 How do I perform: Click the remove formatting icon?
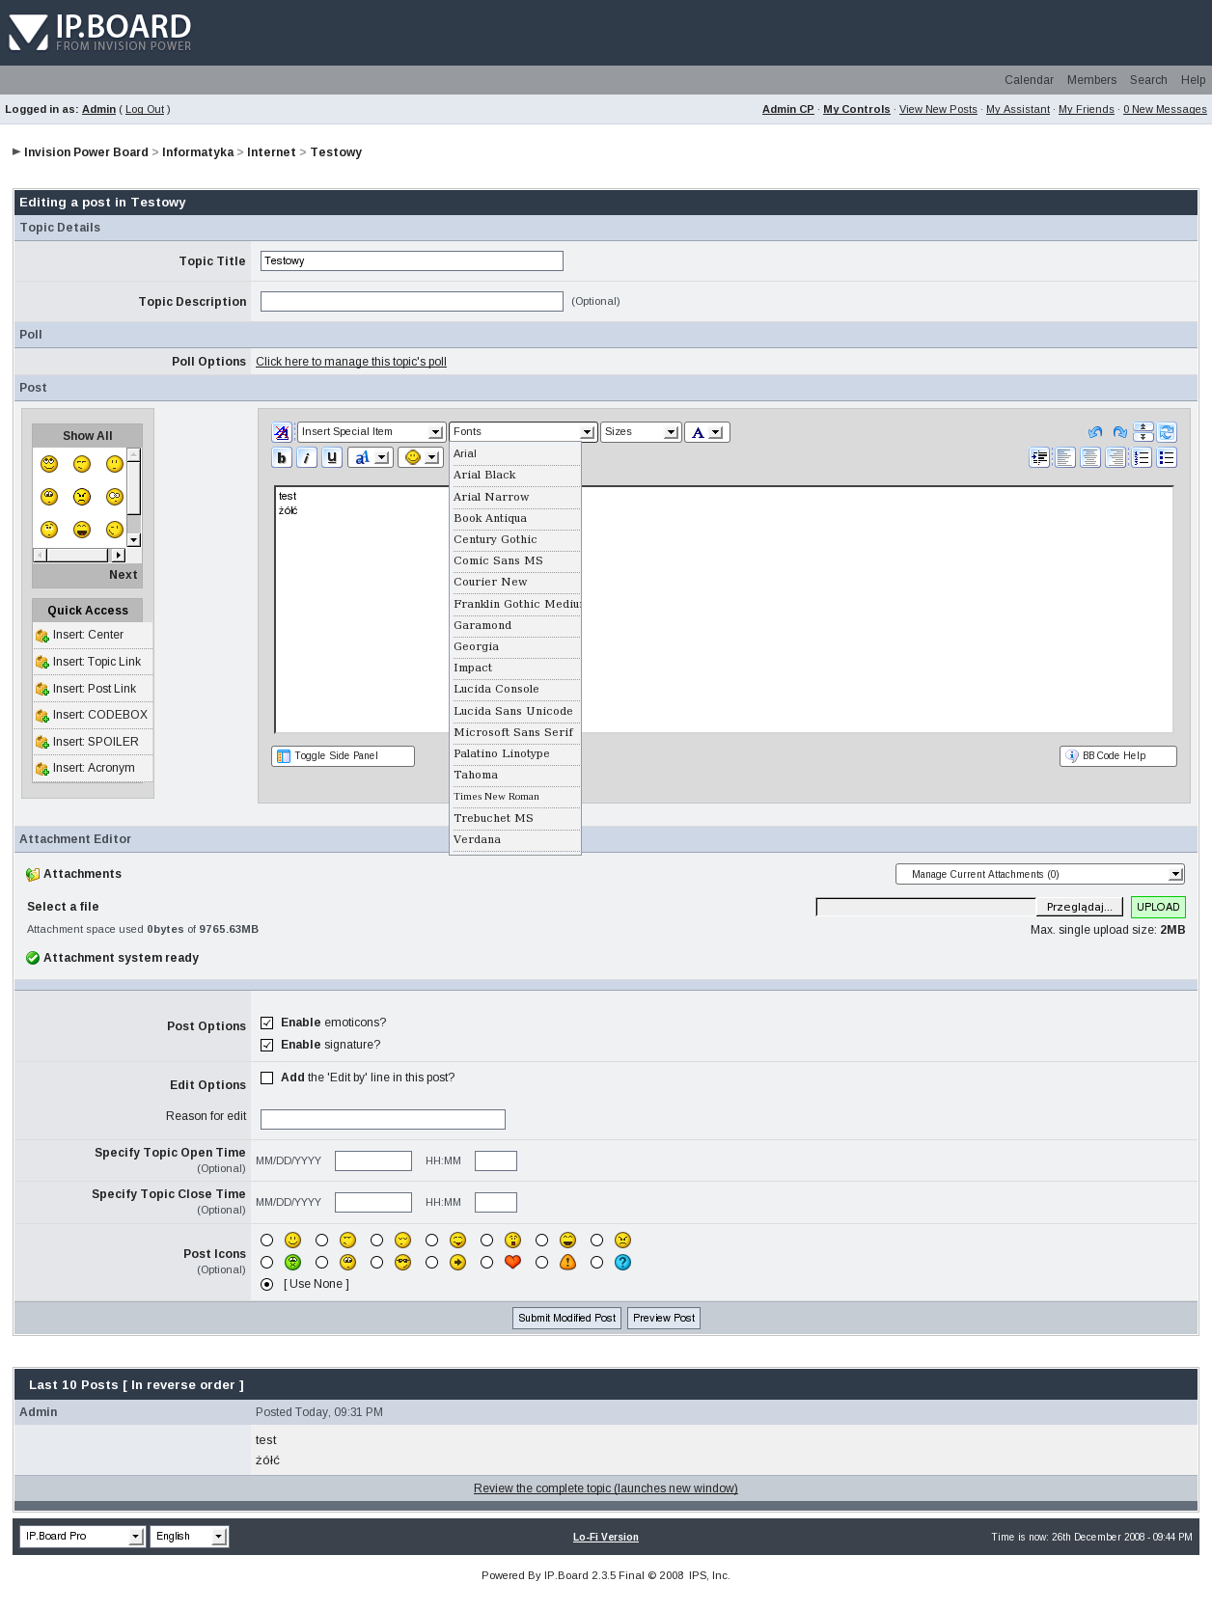click(282, 432)
